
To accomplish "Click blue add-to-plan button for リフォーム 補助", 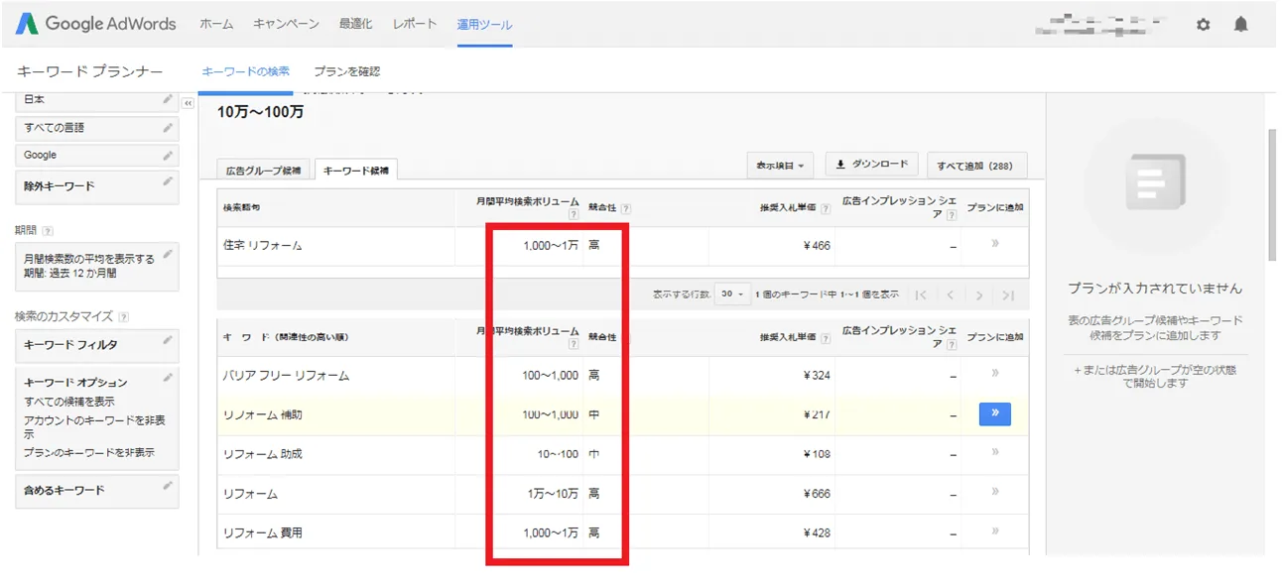I will pos(994,414).
